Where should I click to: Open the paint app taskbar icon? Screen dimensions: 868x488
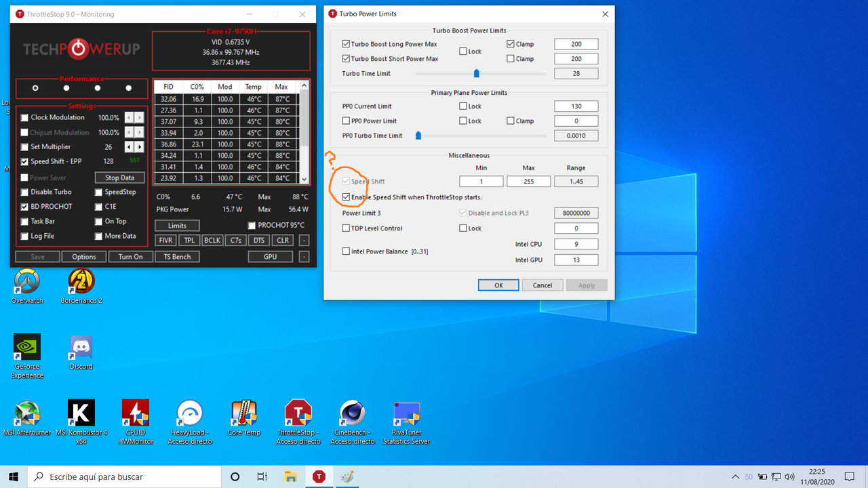[347, 476]
